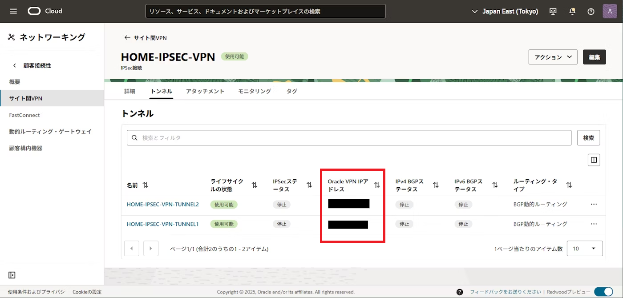
Task: Open the HOME-IPSEC-VPN-TUNNEL1 link
Action: tap(162, 224)
